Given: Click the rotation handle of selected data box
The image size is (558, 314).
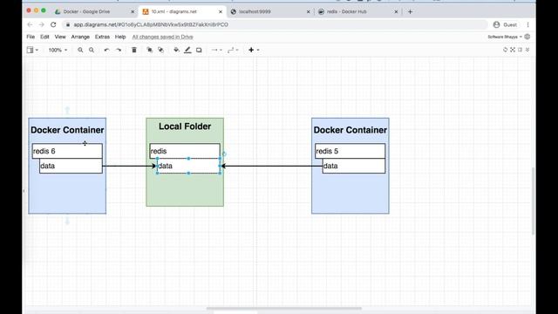Looking at the screenshot, I should pyautogui.click(x=224, y=154).
